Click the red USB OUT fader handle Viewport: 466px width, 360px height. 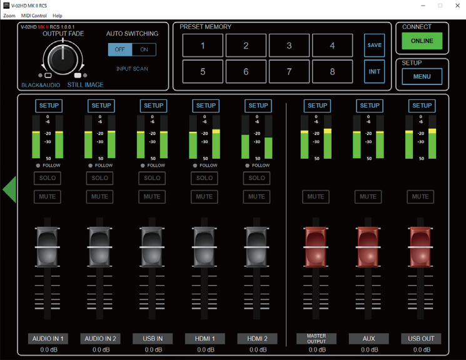click(x=420, y=247)
